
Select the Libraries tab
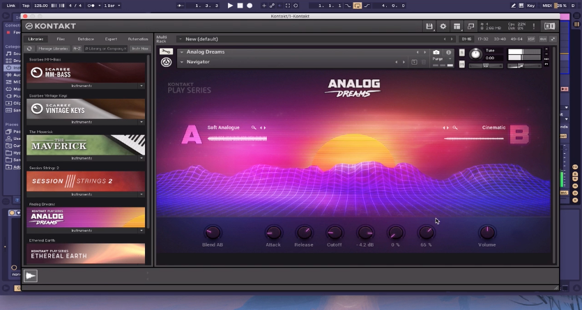[x=36, y=39]
